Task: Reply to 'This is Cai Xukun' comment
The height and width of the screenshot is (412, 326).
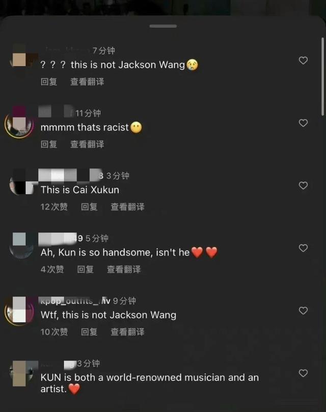Action: 89,207
